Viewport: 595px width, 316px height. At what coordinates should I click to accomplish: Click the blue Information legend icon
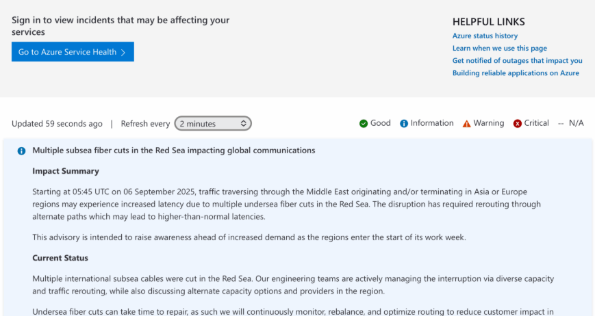pyautogui.click(x=404, y=124)
